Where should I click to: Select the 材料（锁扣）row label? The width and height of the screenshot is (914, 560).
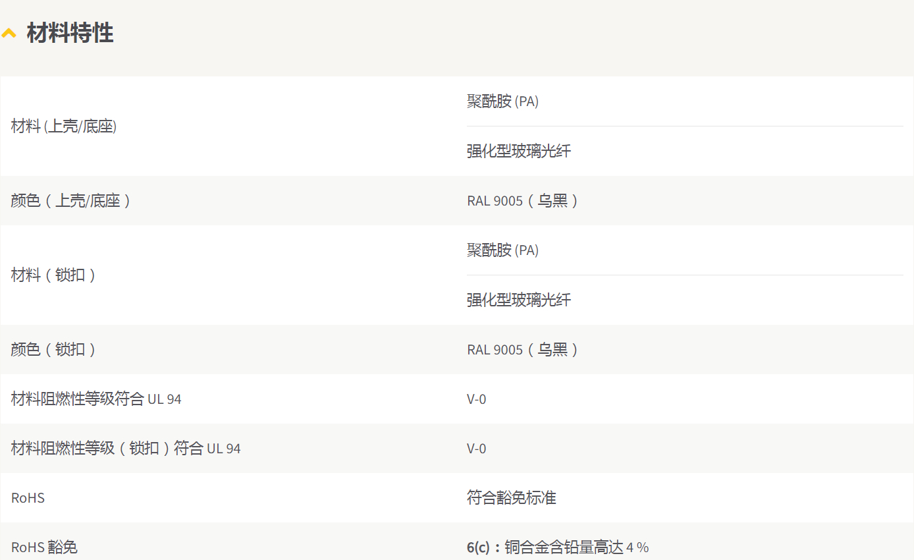click(53, 275)
